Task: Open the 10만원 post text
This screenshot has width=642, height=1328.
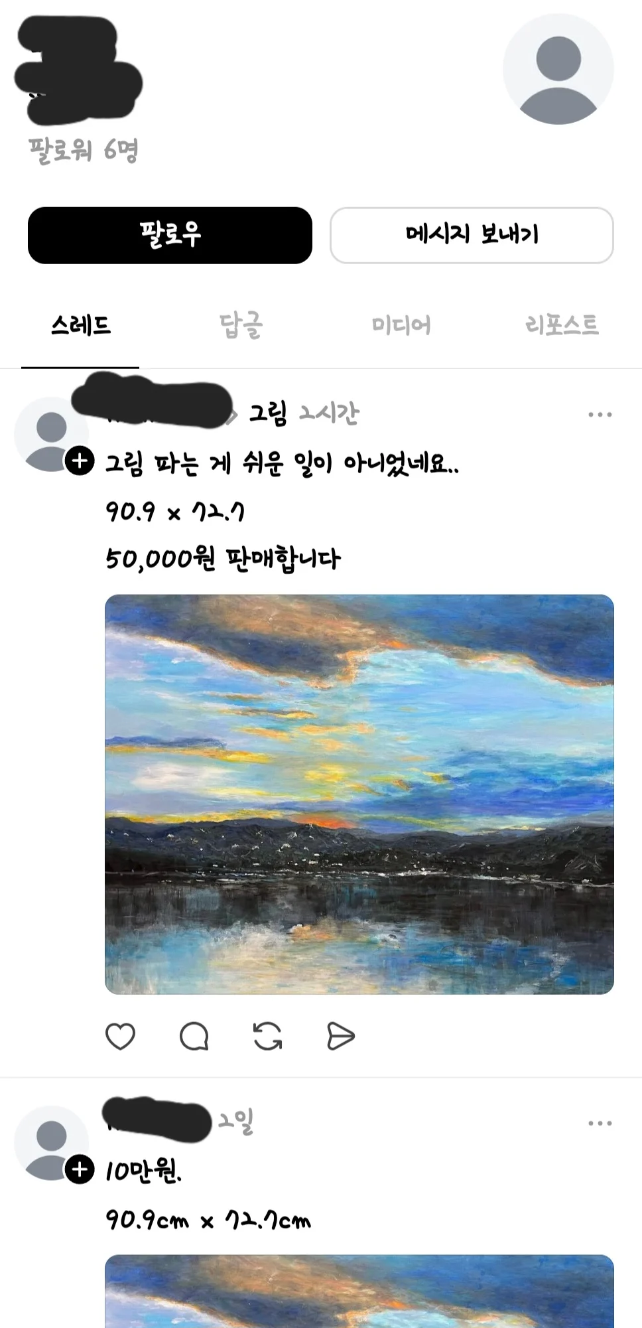Action: tap(144, 1171)
